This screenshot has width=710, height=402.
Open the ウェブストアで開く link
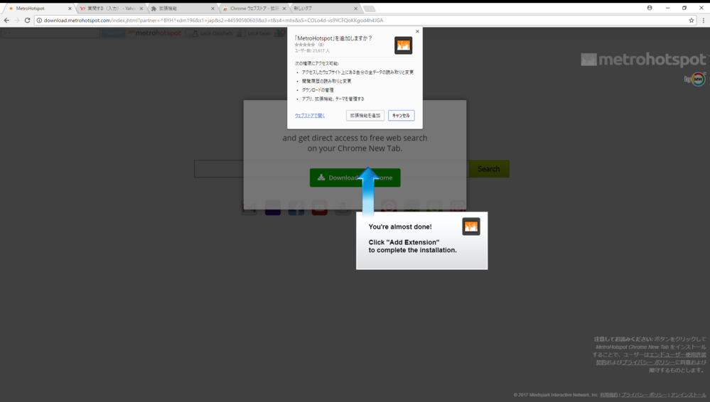pos(310,115)
